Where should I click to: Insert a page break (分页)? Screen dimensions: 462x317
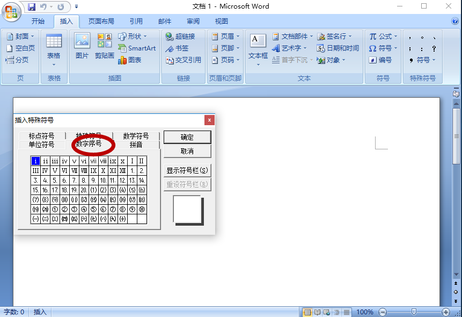tap(17, 60)
